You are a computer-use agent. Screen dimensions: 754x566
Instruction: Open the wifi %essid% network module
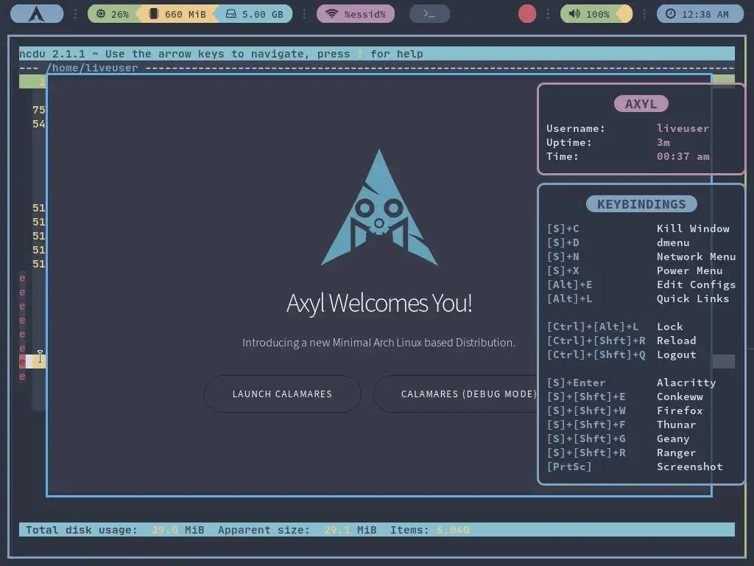coord(356,14)
